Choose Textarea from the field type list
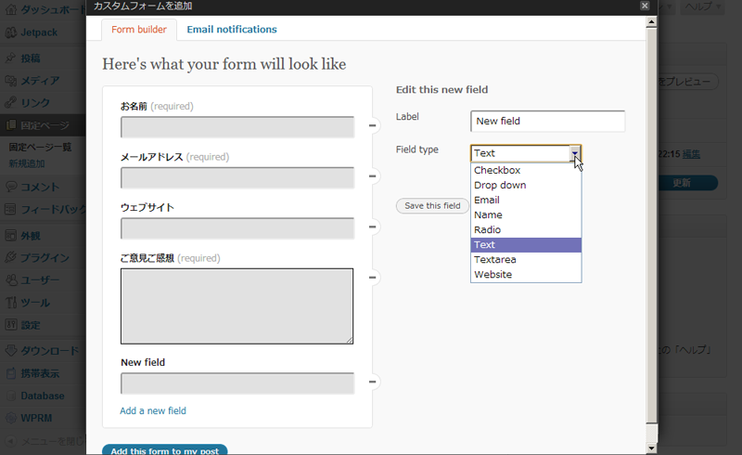 526,260
